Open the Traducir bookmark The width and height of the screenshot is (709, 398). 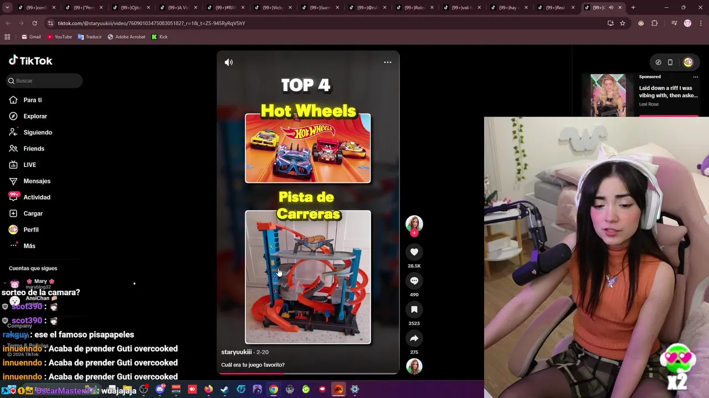[x=90, y=37]
